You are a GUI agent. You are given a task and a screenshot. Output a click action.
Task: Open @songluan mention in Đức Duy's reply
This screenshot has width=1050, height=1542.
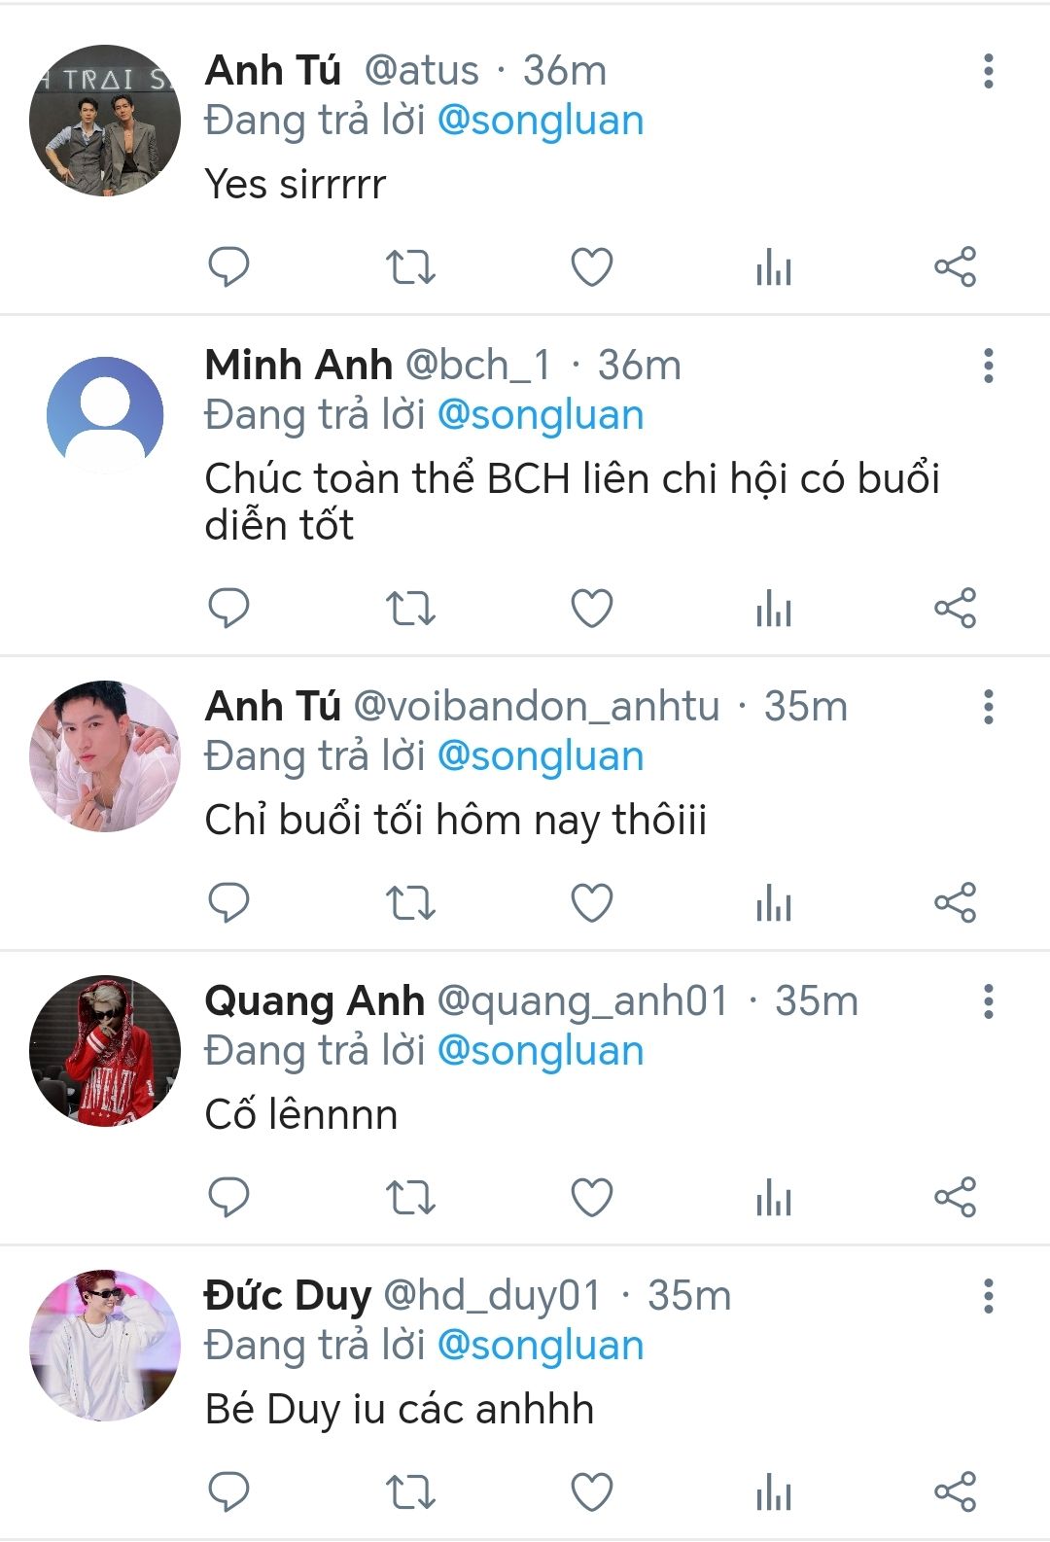[x=541, y=1346]
